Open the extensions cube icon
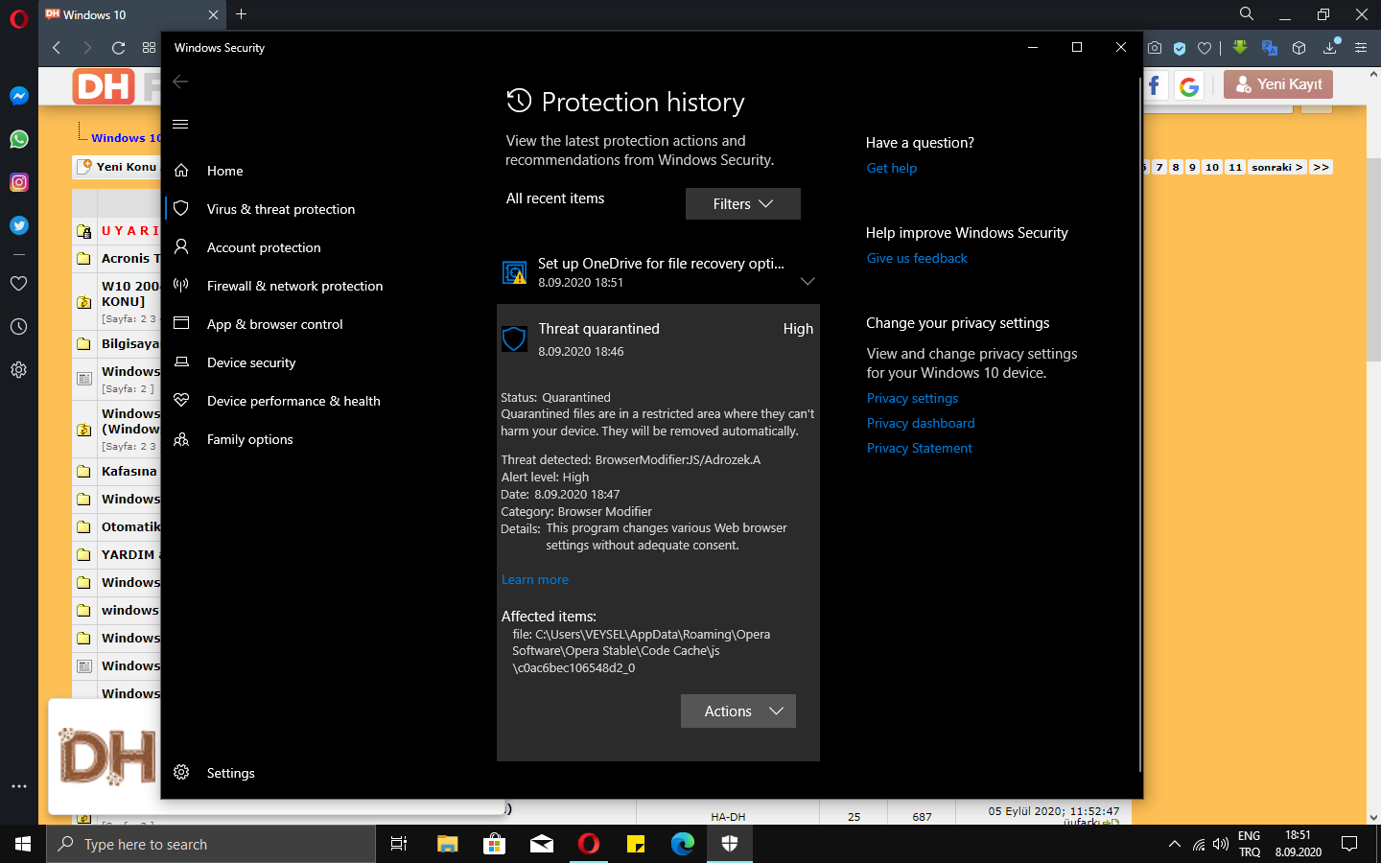Viewport: 1381px width, 863px height. tap(1299, 48)
